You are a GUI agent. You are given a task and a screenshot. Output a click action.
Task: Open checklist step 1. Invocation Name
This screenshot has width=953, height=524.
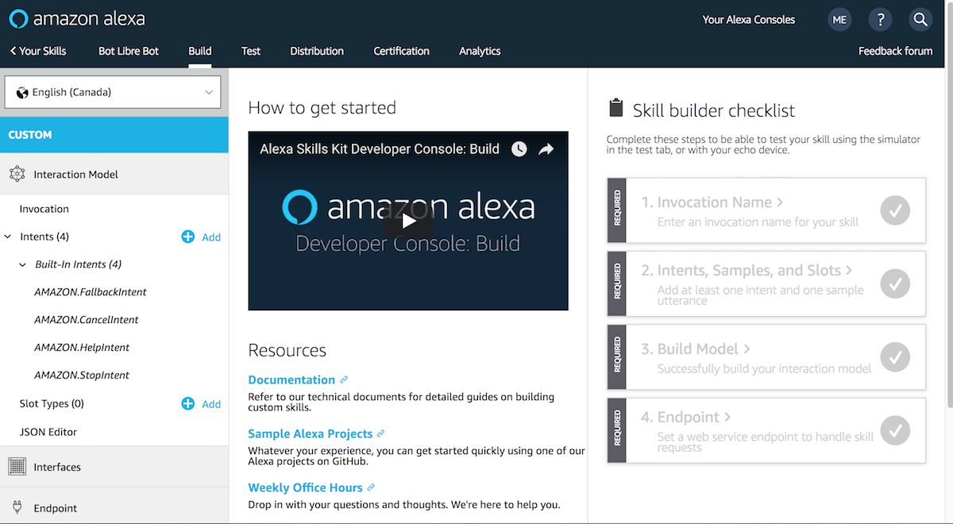712,202
